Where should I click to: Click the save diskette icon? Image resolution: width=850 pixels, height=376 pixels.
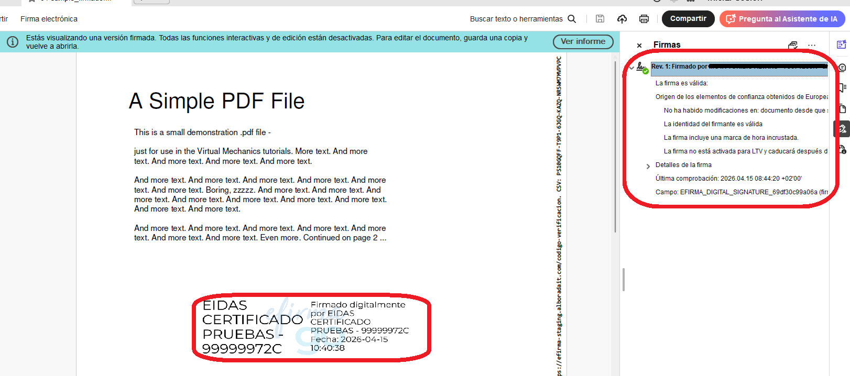(600, 19)
